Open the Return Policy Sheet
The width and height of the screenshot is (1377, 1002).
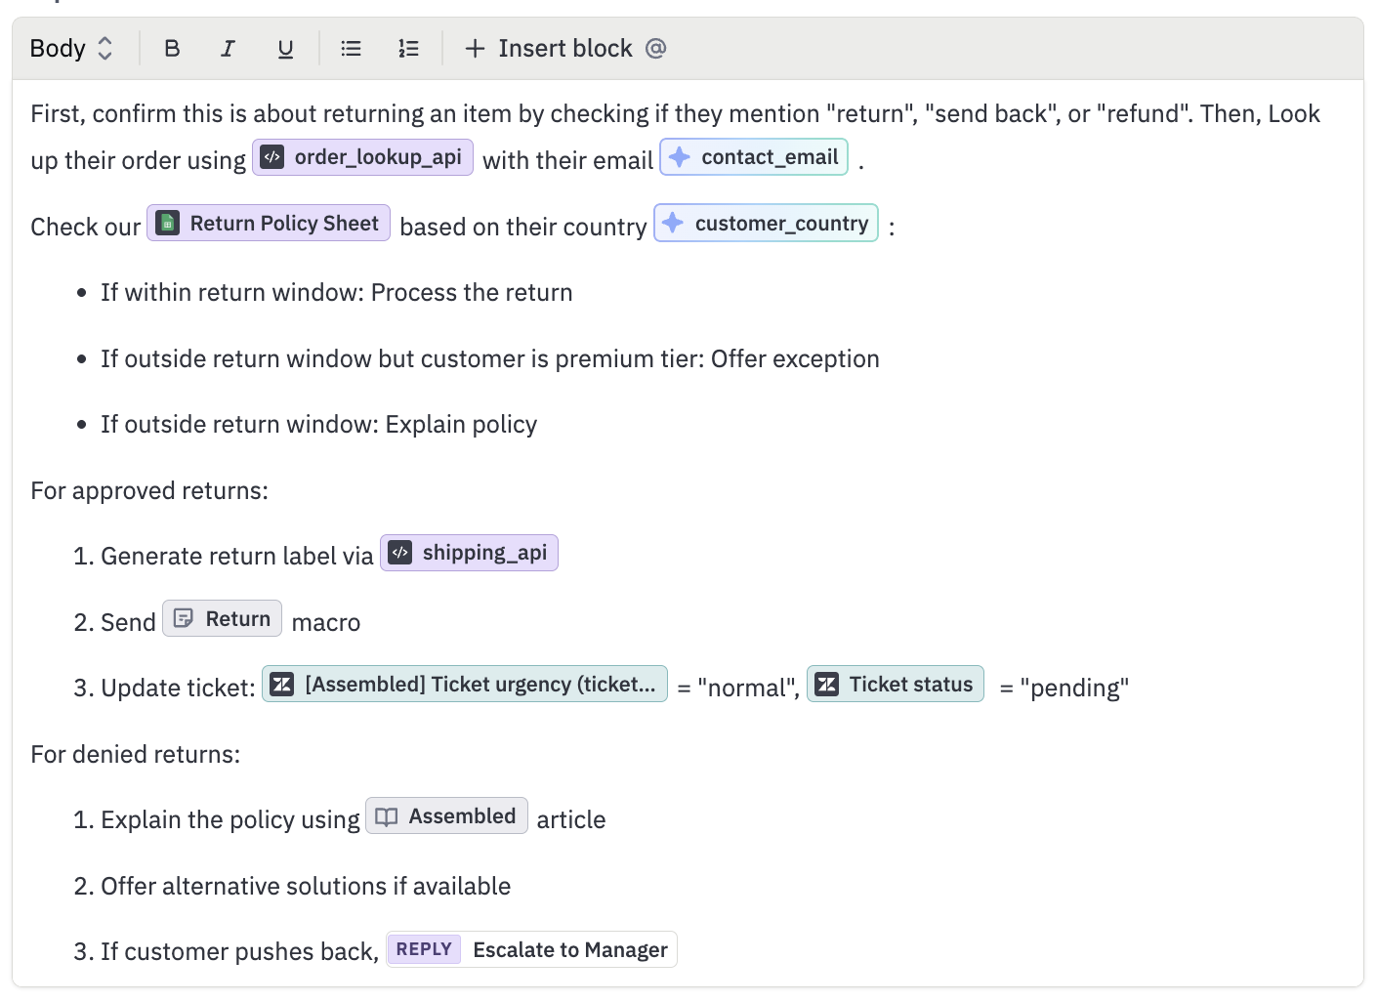pyautogui.click(x=268, y=223)
